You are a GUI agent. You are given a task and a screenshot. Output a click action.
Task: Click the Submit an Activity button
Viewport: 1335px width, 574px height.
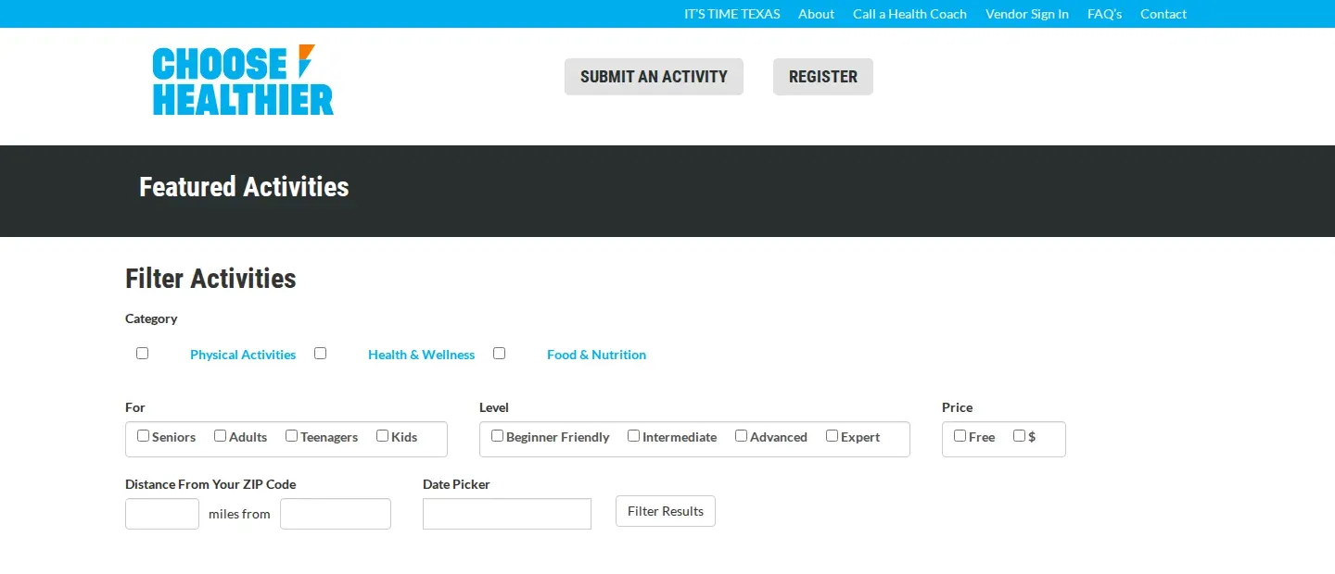[x=654, y=77]
